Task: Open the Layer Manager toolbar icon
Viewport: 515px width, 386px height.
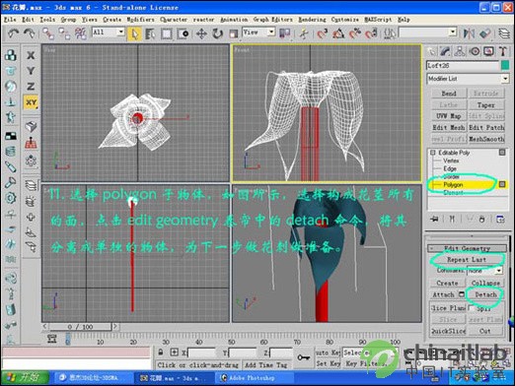Action: (504, 33)
